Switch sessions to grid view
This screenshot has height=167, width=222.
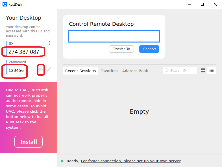[x=203, y=71]
